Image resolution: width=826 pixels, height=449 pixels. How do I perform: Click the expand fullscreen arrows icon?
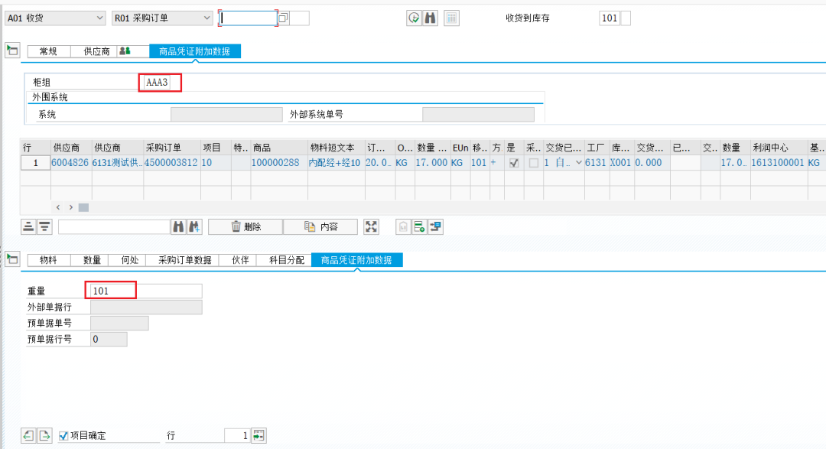coord(372,226)
